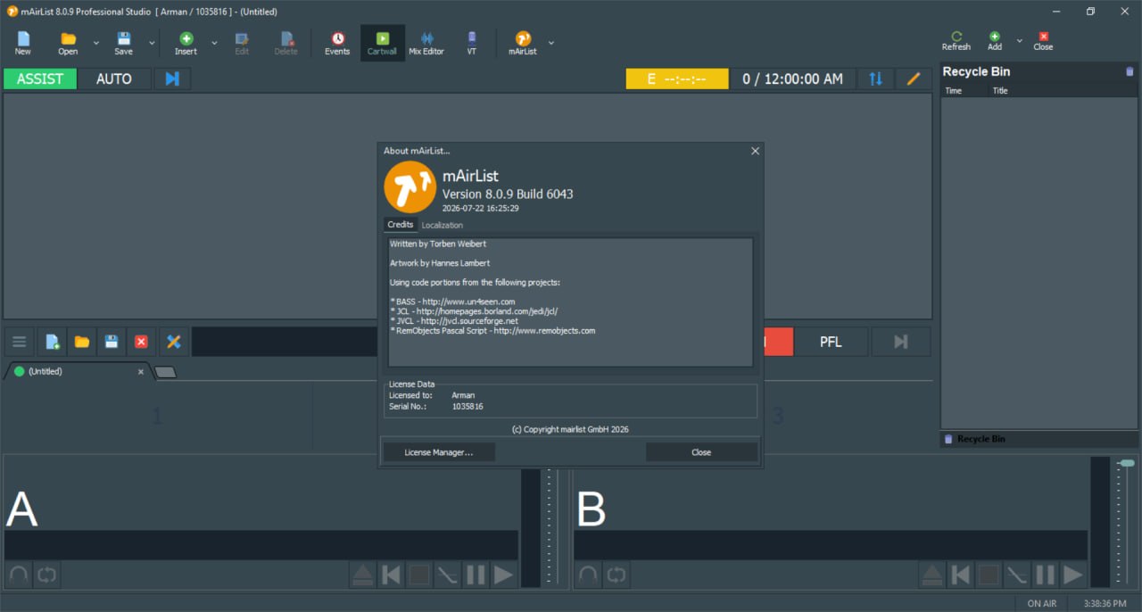1142x612 pixels.
Task: Click Player A volume slider track
Action: [x=559, y=522]
